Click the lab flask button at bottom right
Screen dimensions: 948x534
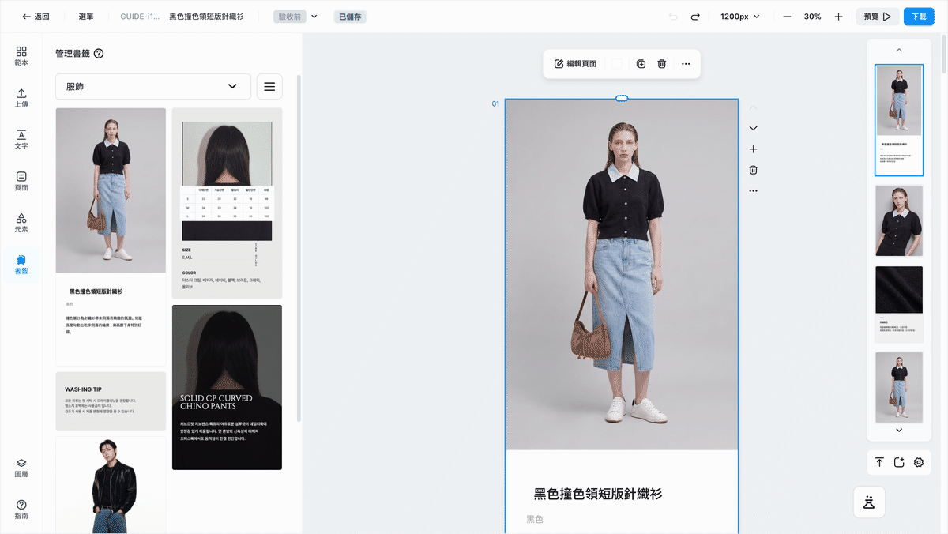point(870,502)
